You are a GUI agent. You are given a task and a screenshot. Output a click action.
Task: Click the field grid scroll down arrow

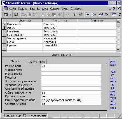(x=118, y=50)
